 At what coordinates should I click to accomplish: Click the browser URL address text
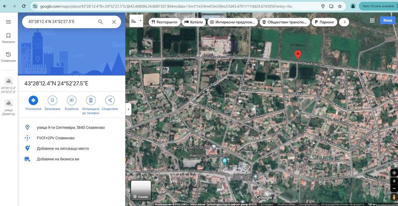click(166, 6)
